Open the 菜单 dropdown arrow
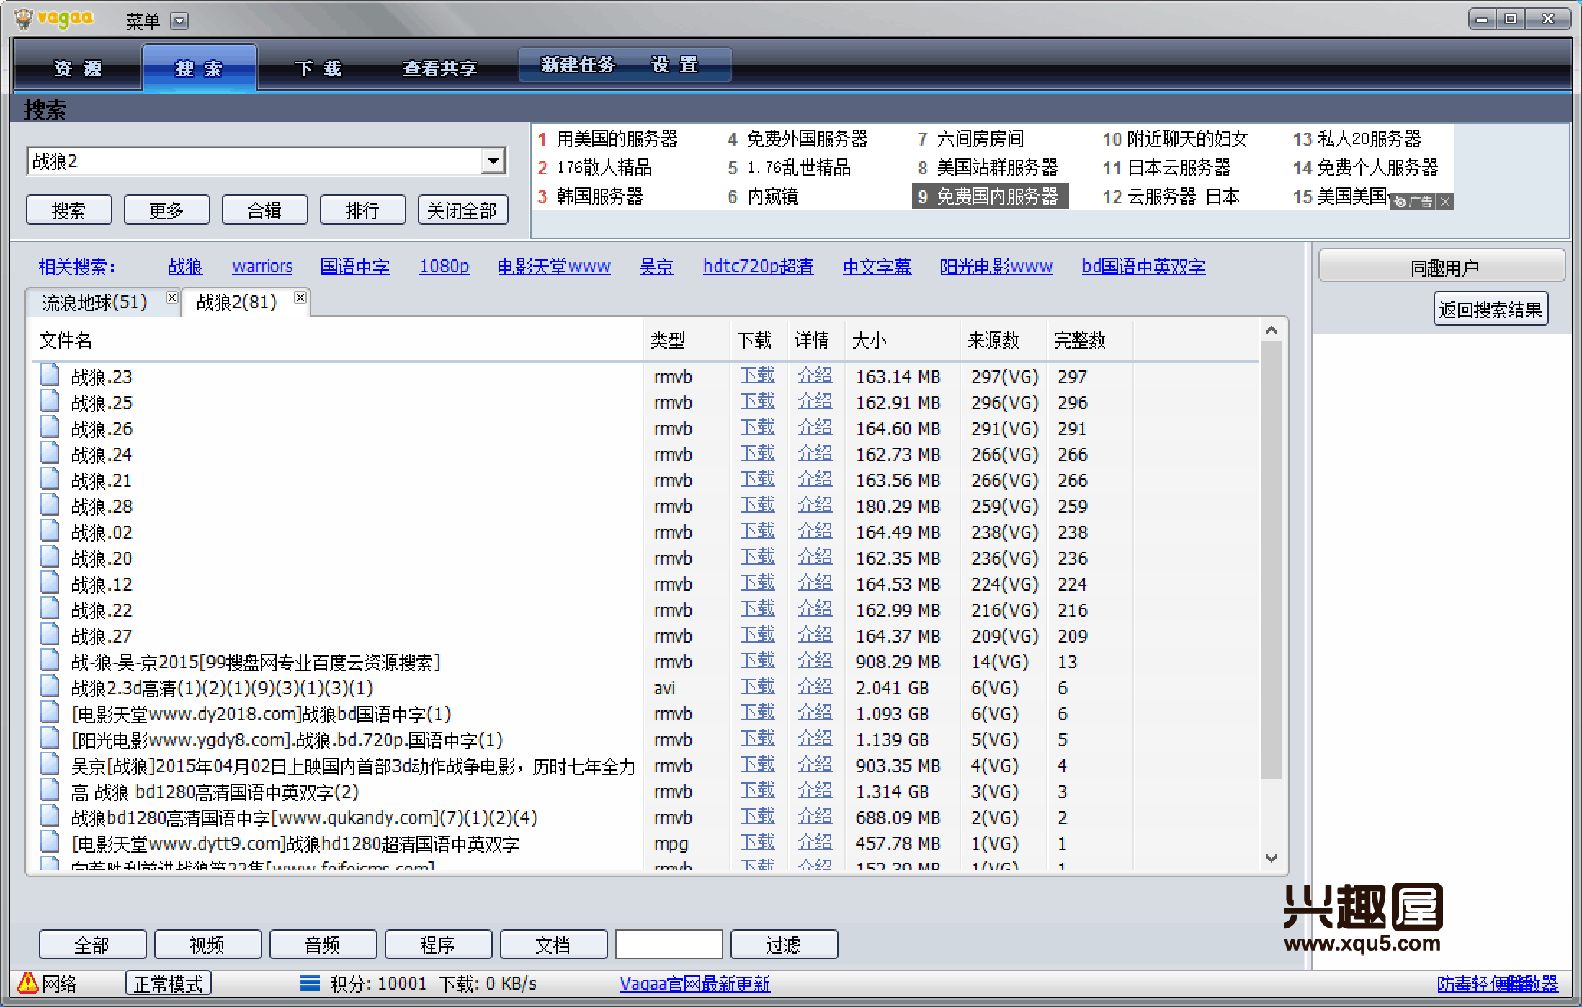The image size is (1582, 1007). coord(179,21)
